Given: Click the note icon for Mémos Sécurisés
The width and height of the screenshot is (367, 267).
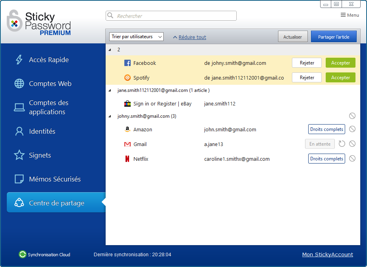Looking at the screenshot, I should [x=19, y=179].
